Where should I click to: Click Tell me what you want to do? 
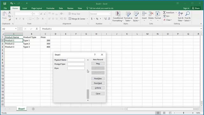point(100,8)
